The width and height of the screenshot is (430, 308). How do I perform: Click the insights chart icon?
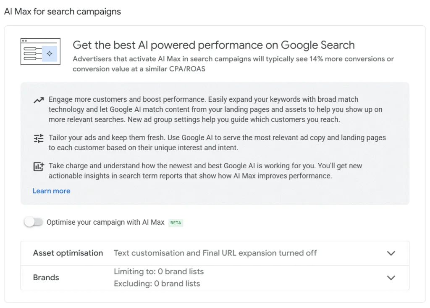[39, 167]
